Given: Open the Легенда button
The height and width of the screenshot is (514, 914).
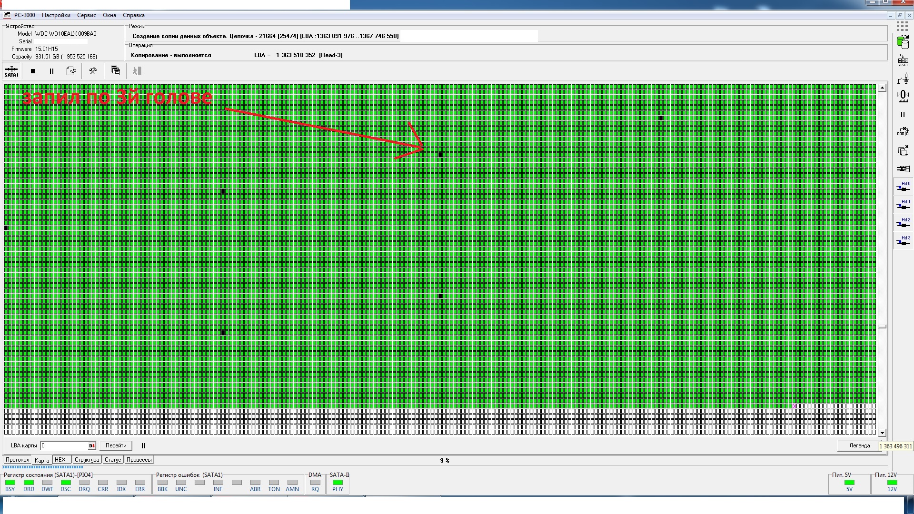Looking at the screenshot, I should point(859,445).
